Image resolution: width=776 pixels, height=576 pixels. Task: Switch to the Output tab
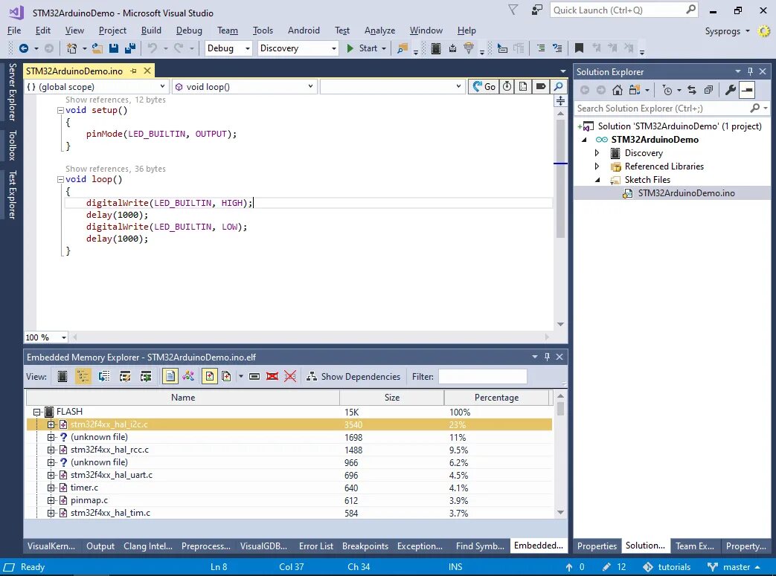point(100,546)
